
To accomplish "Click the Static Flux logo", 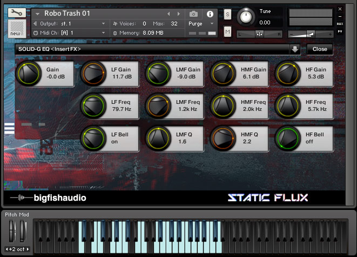I will point(268,197).
